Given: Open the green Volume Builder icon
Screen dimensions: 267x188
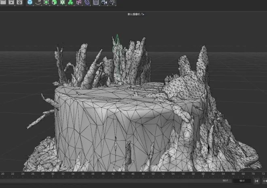Looking at the screenshot, I should coord(70,2).
